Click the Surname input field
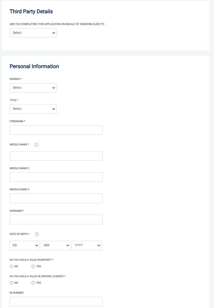Viewport: 214px width, 308px height. [x=56, y=219]
